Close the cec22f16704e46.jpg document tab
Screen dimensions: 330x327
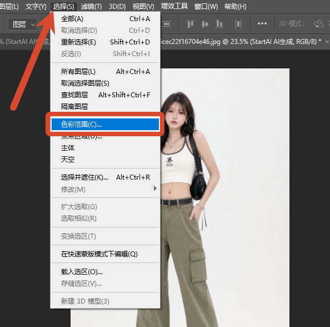(x=327, y=42)
